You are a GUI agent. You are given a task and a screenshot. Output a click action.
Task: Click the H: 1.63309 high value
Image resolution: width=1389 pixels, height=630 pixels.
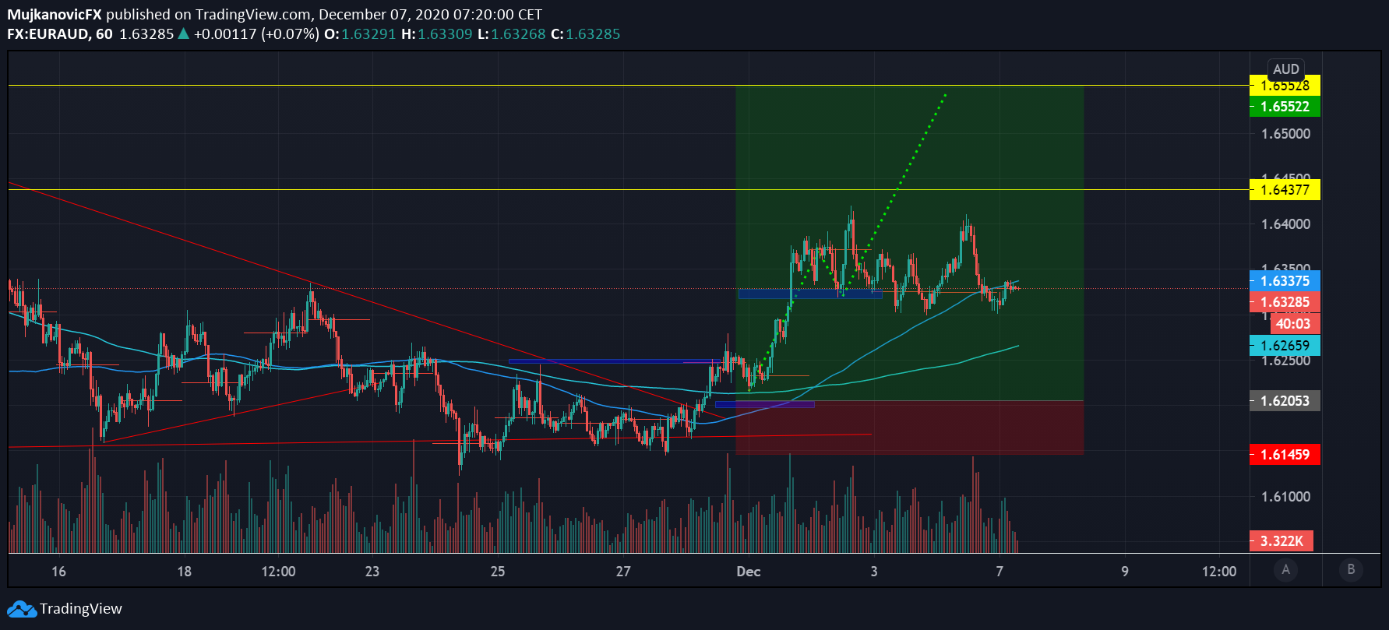coord(437,34)
